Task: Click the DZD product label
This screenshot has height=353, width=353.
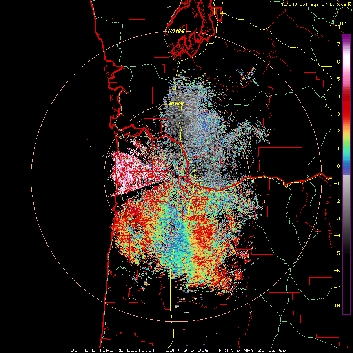Action: (x=345, y=24)
